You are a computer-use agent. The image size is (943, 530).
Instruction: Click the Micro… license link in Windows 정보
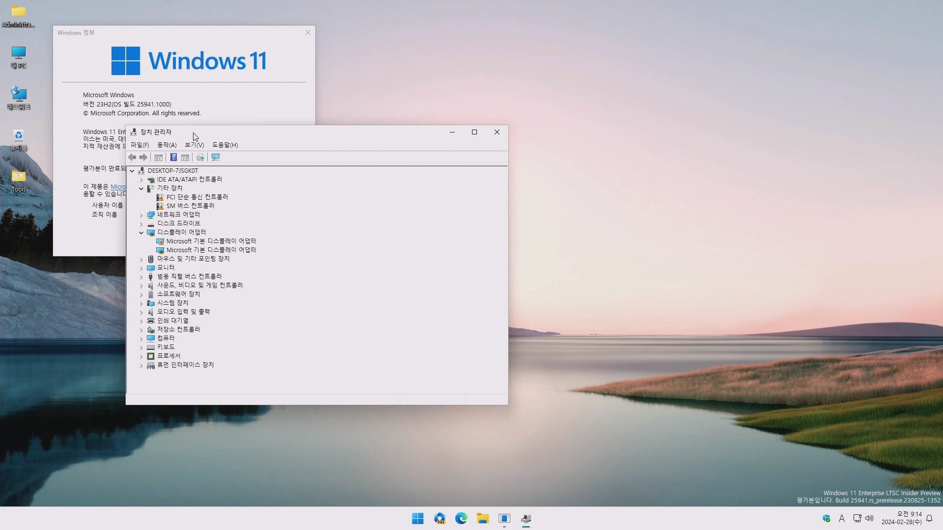tap(118, 187)
